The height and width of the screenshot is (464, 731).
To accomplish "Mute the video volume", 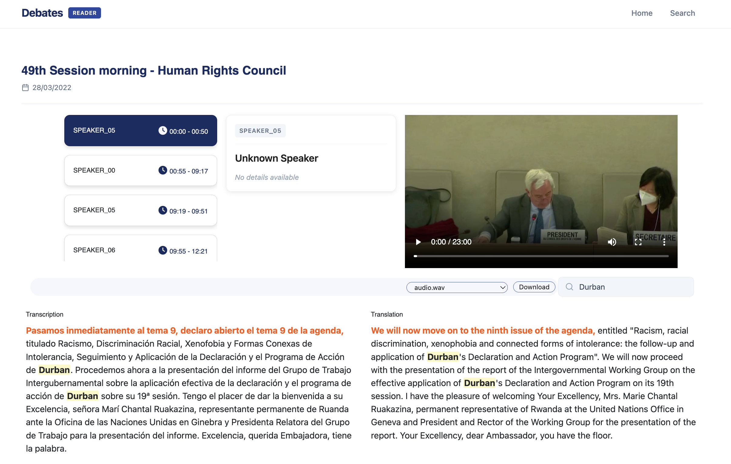I will click(x=612, y=242).
